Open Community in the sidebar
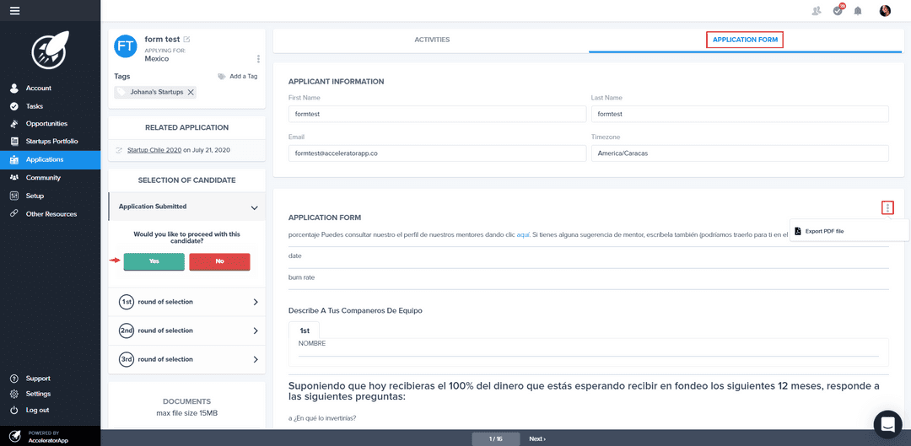The width and height of the screenshot is (911, 446). click(43, 178)
